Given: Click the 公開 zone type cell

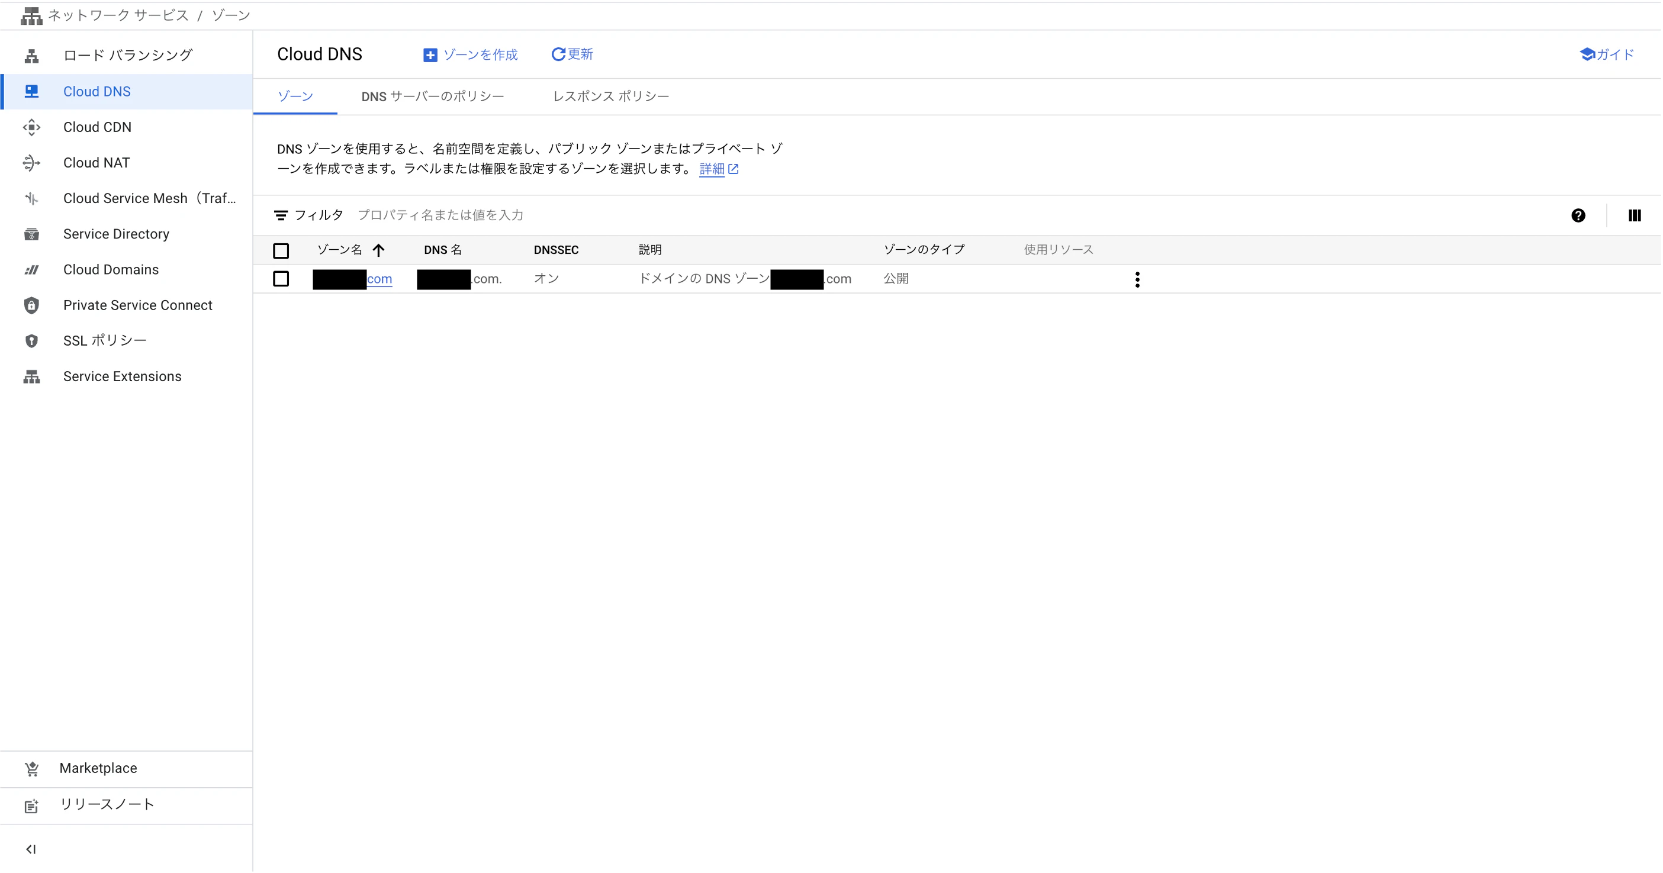Looking at the screenshot, I should pos(896,279).
